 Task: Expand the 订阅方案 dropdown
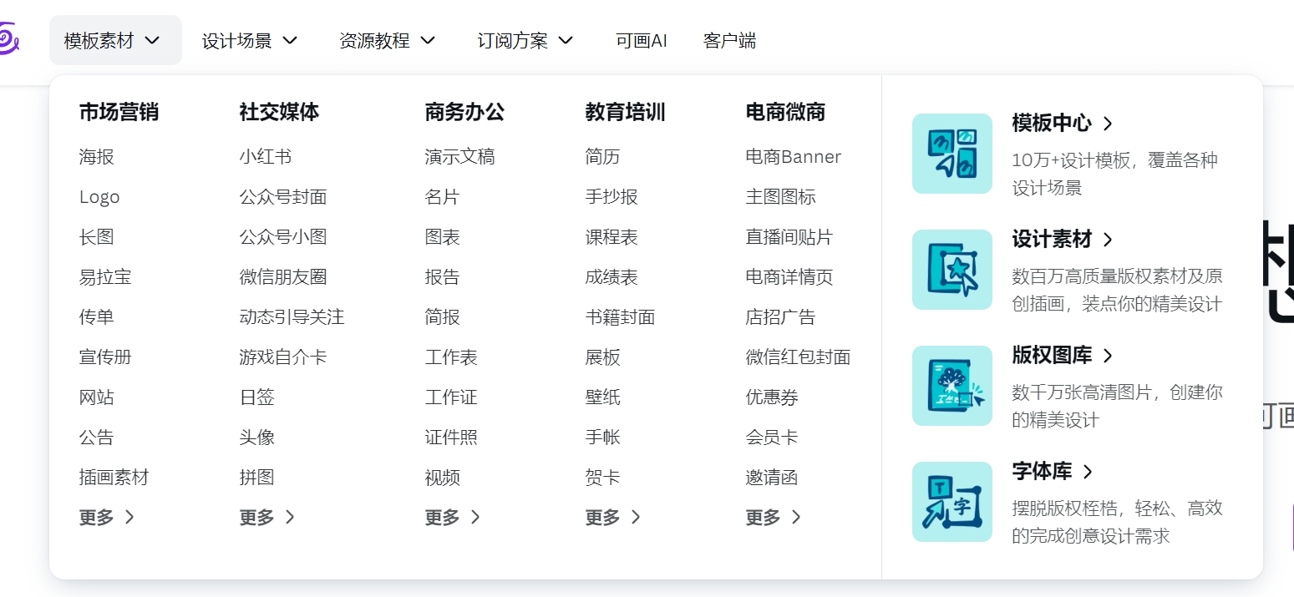[524, 39]
